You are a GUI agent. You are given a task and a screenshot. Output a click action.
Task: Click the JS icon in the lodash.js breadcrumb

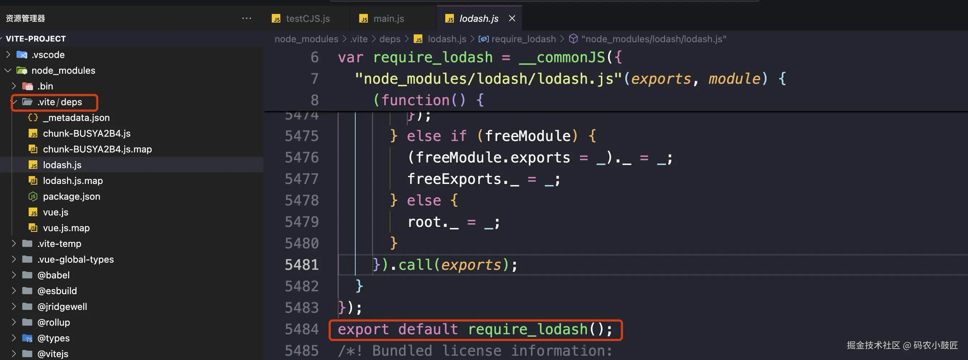click(x=418, y=39)
